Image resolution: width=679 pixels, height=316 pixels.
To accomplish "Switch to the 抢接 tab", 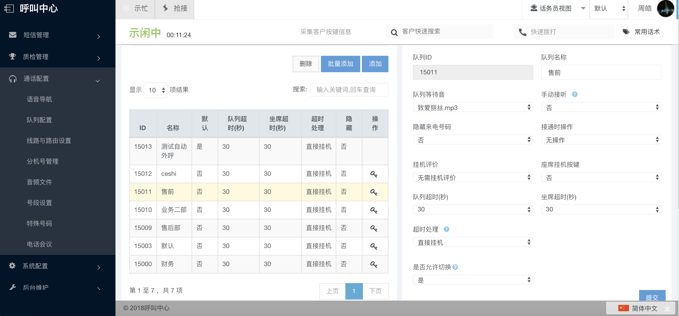I will pos(175,8).
